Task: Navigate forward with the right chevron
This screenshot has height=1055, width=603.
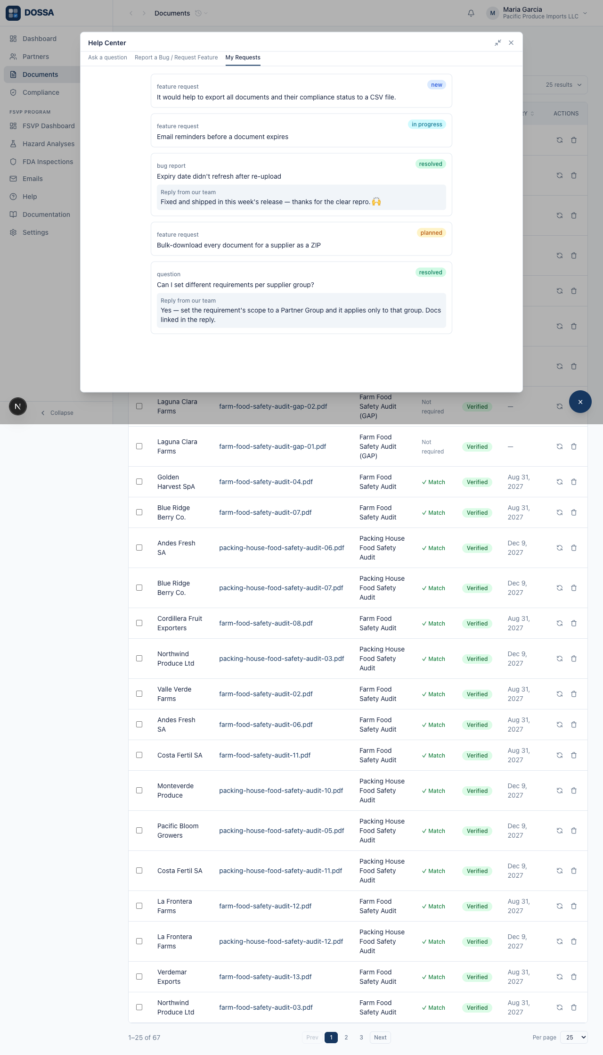Action: (x=144, y=13)
